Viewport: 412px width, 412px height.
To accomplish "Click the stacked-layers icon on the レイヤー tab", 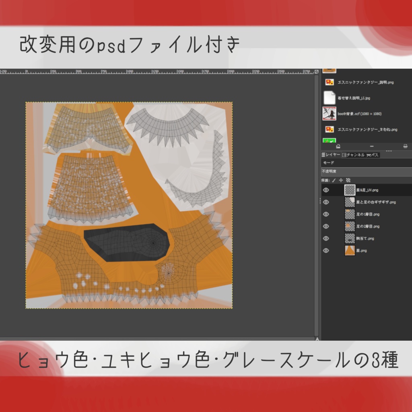I will click(323, 154).
